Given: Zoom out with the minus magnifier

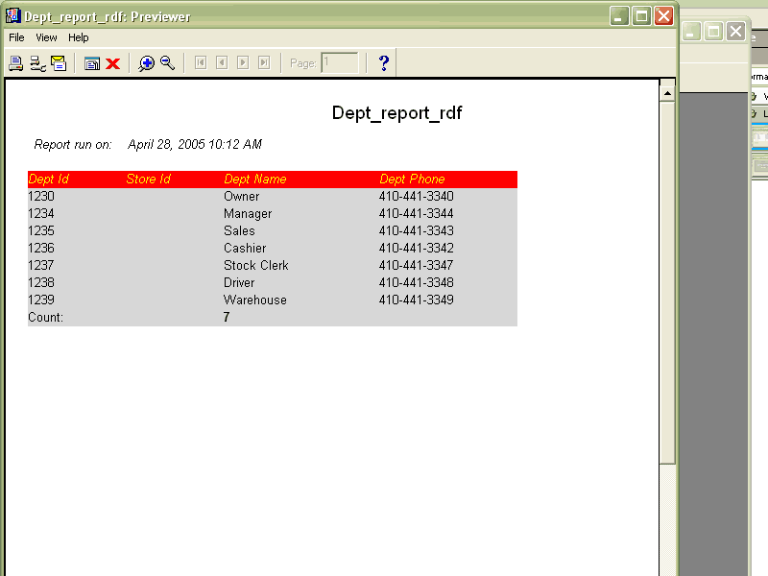Looking at the screenshot, I should point(167,63).
